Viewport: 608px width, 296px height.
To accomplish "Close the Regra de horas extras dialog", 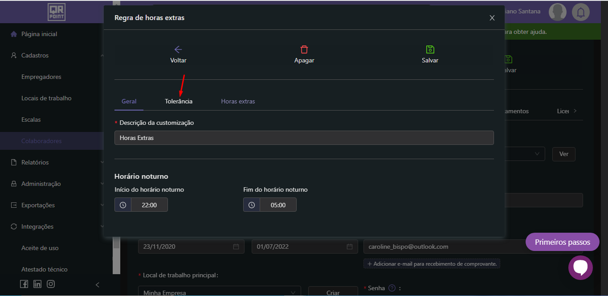I will 492,18.
